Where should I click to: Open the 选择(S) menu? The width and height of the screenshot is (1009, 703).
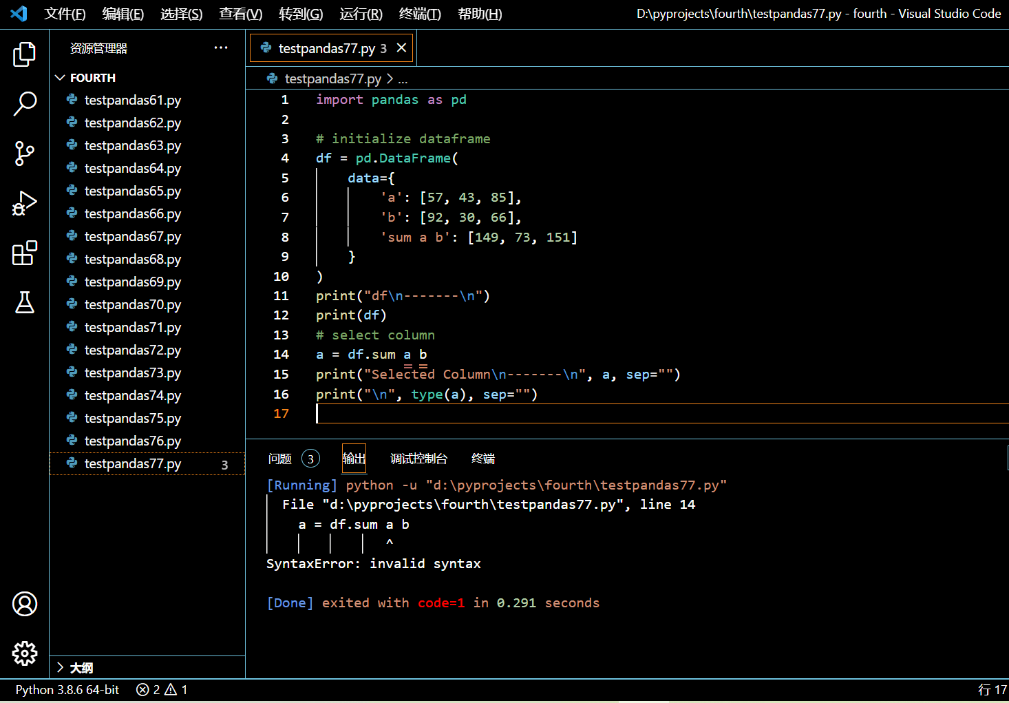(x=181, y=14)
